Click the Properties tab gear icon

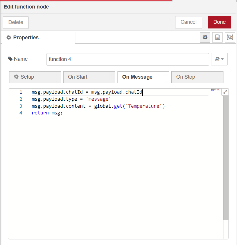pyautogui.click(x=9, y=38)
